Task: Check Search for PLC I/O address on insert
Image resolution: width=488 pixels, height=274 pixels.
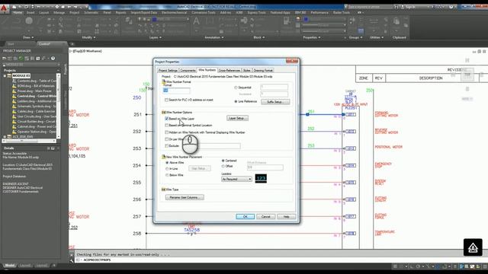Action: (x=166, y=100)
